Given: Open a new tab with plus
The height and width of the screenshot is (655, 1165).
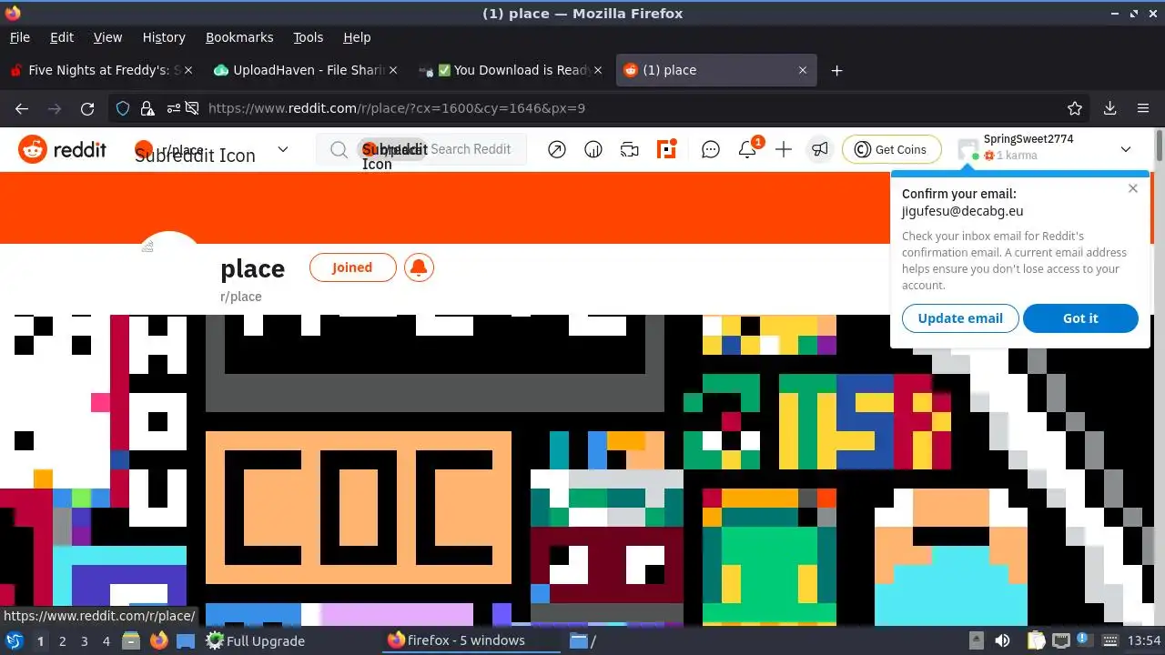Looking at the screenshot, I should coord(836,70).
